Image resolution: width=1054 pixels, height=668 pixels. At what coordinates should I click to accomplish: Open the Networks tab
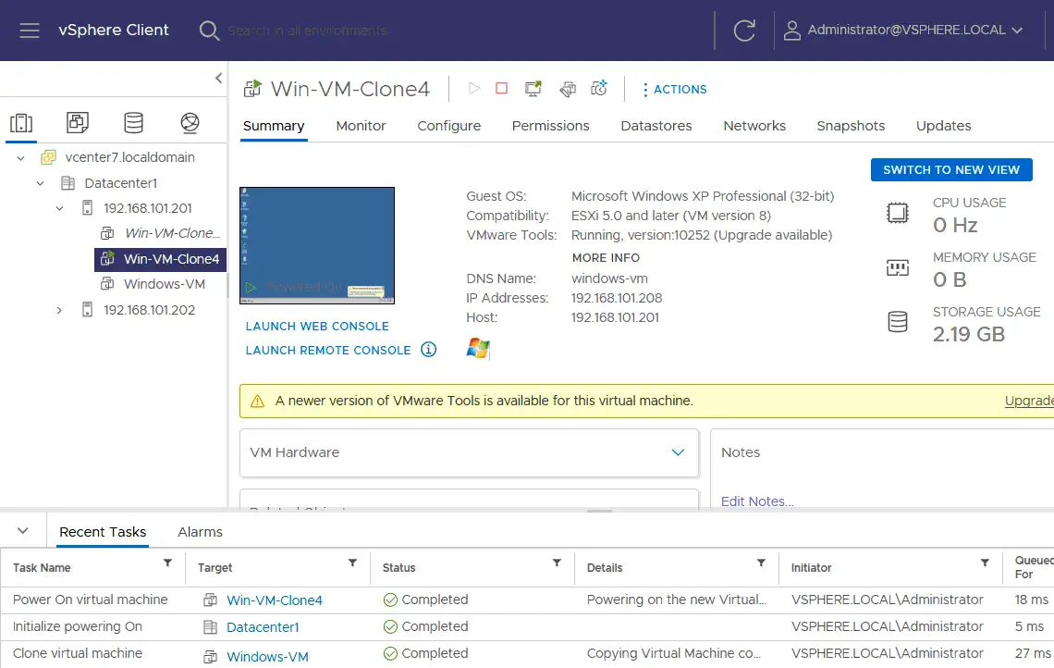(754, 126)
